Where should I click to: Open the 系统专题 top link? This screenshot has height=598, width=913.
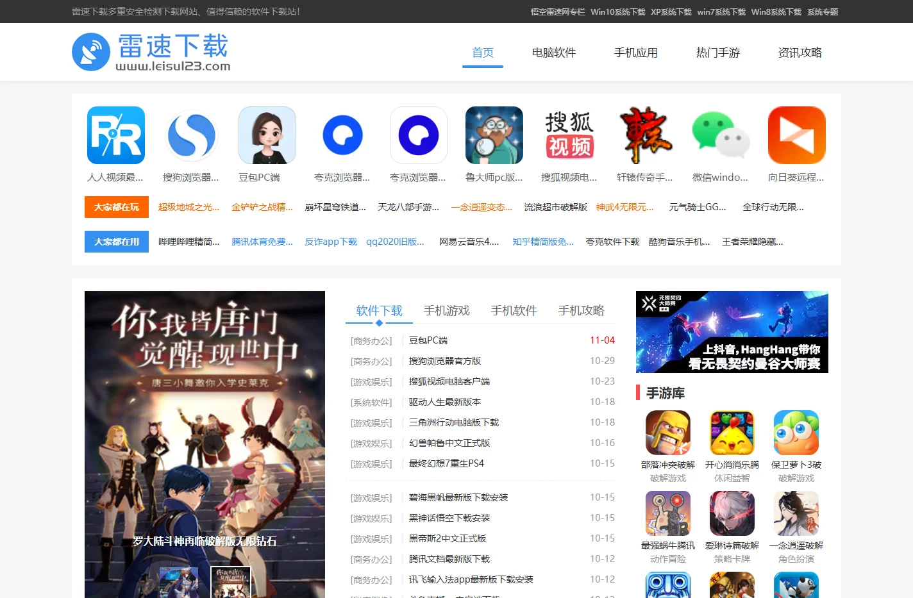click(823, 12)
